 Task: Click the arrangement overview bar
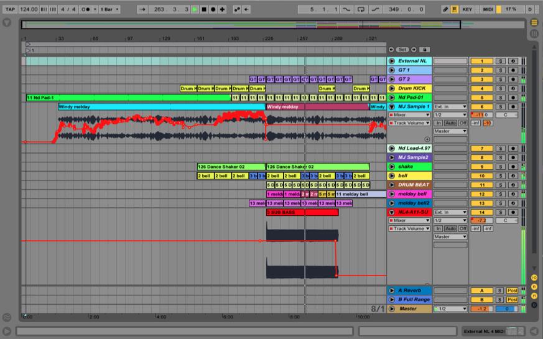(x=273, y=25)
